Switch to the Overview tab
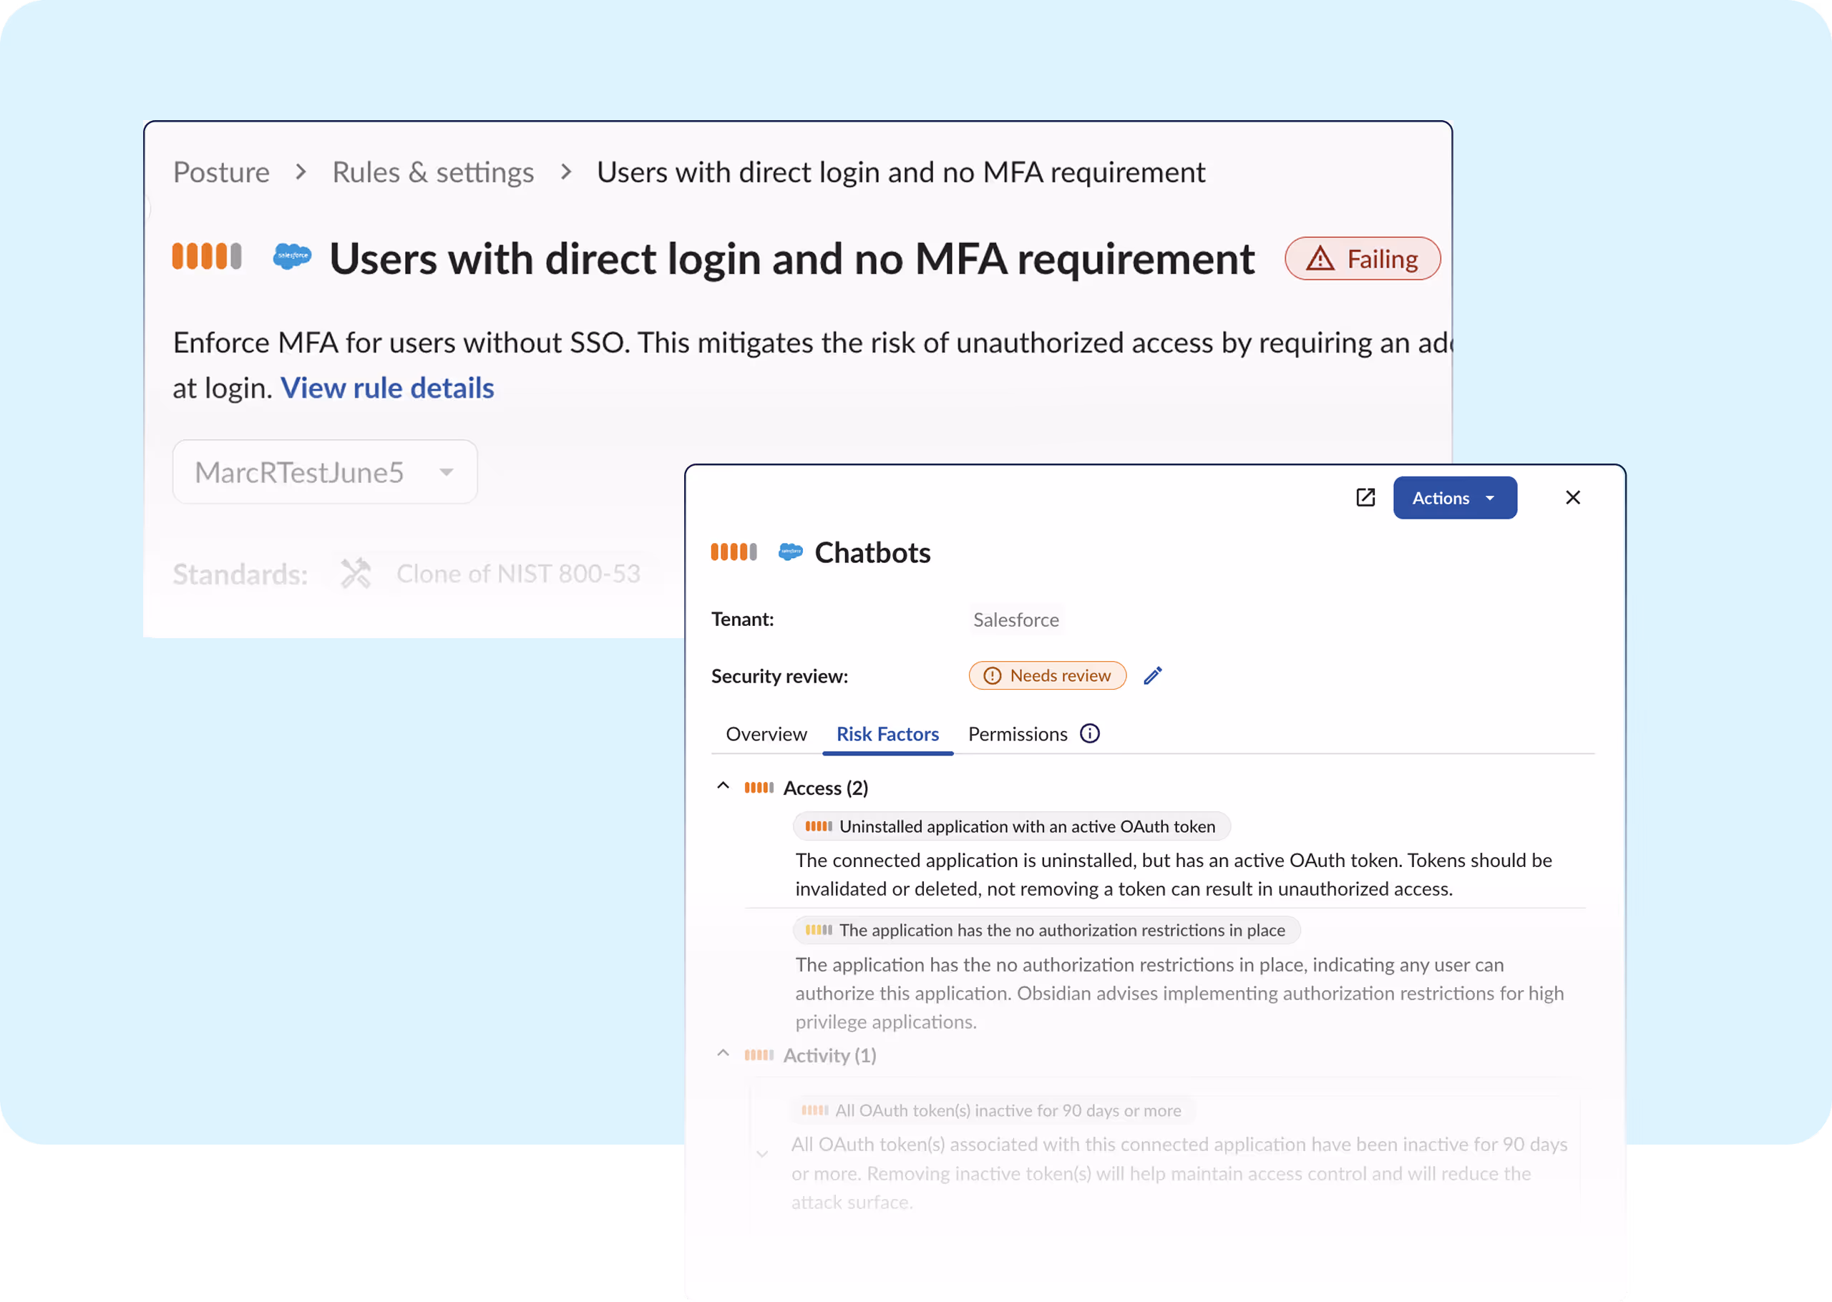Viewport: 1832px width, 1302px height. pos(766,733)
